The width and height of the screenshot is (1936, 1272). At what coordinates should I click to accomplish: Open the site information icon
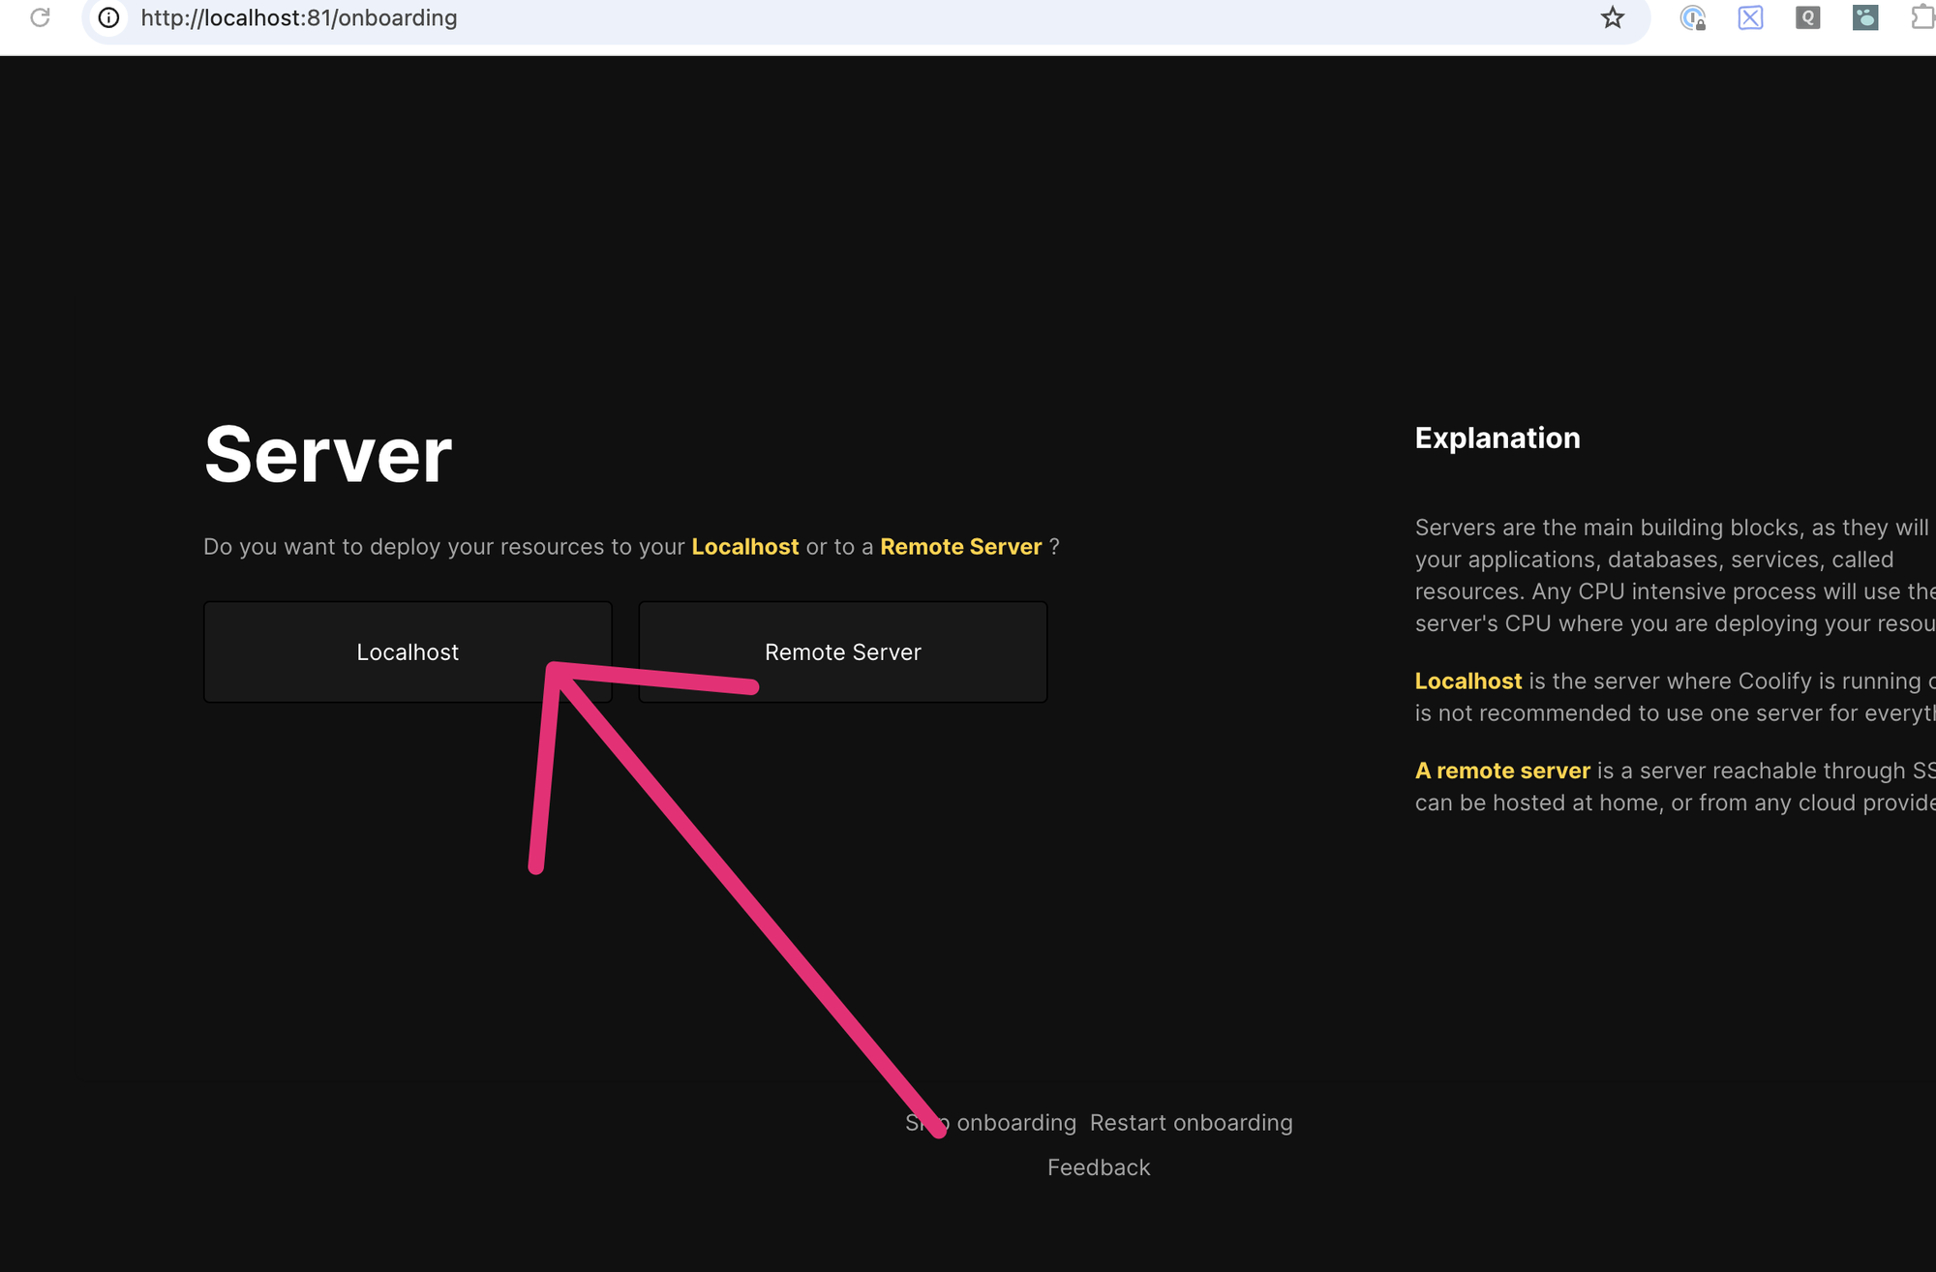coord(109,17)
